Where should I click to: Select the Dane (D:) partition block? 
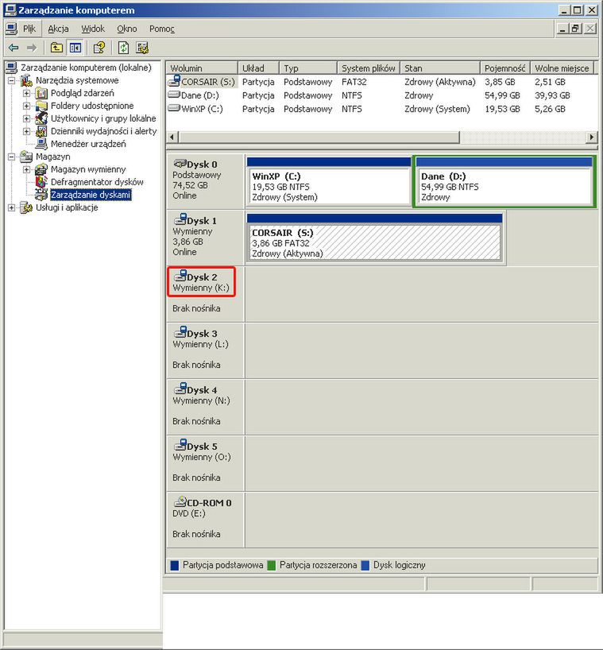tap(504, 181)
